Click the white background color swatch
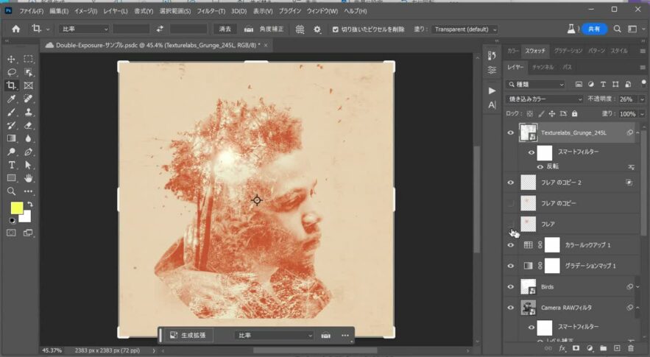 26,217
